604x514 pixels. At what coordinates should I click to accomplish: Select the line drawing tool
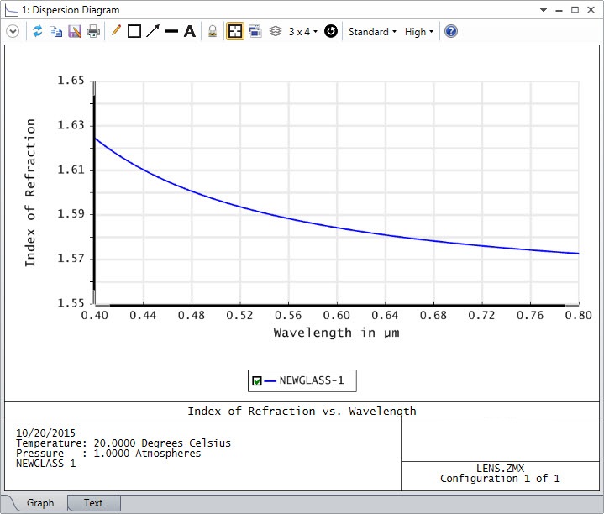pos(171,31)
